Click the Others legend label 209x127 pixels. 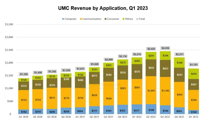pos(129,19)
